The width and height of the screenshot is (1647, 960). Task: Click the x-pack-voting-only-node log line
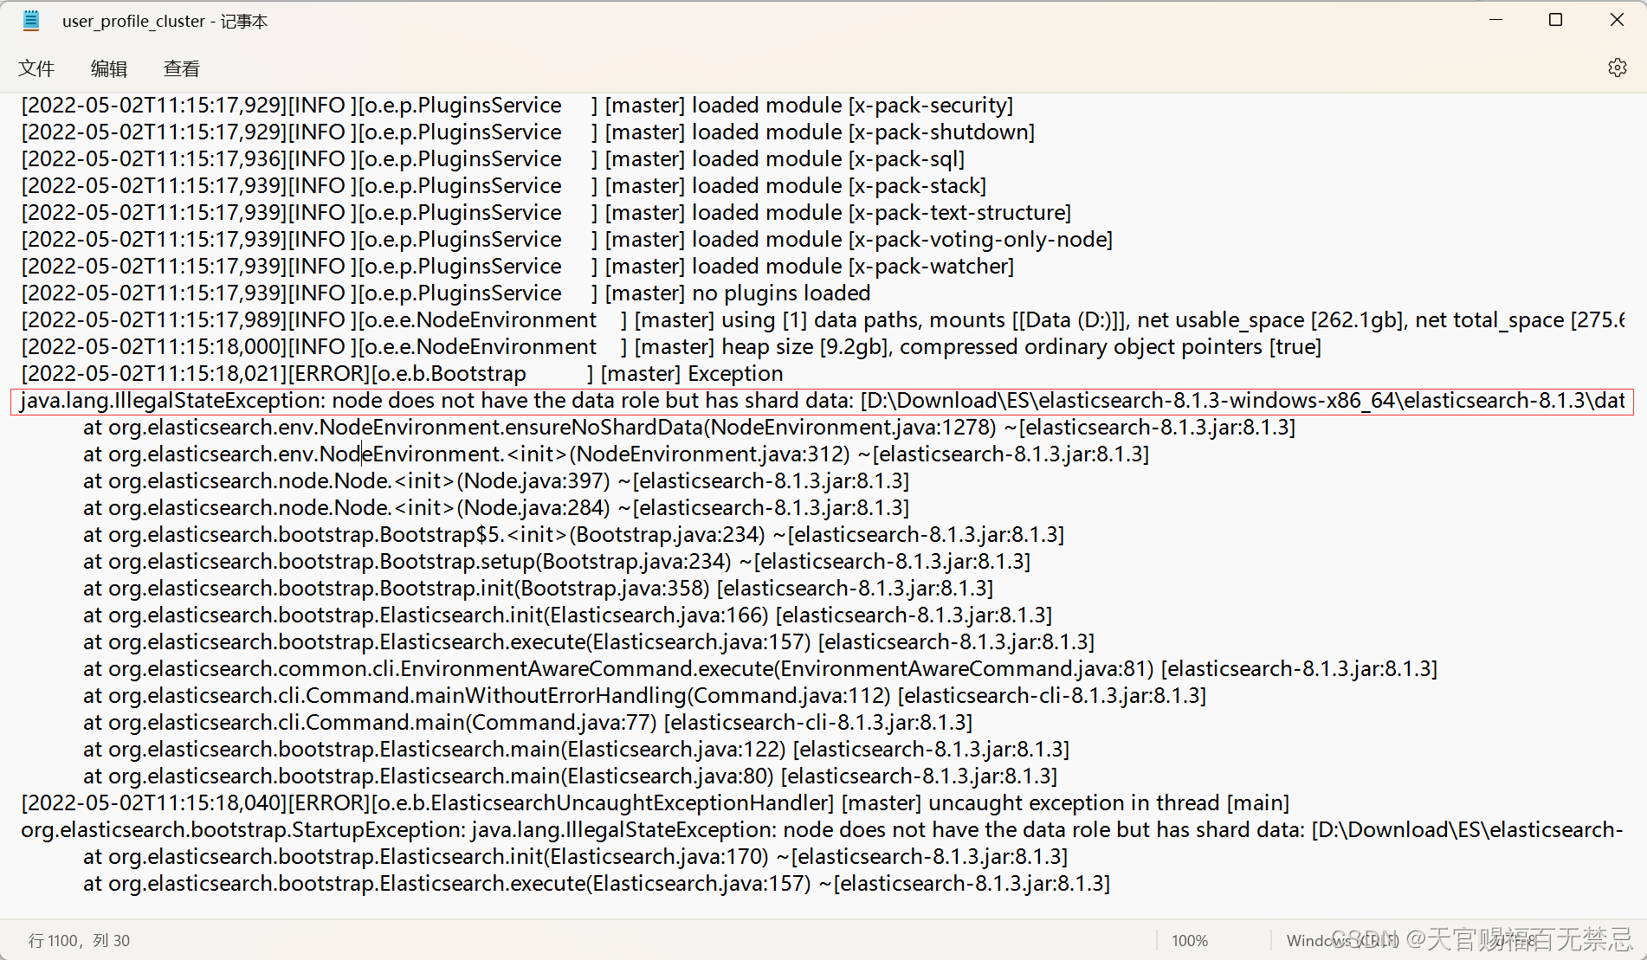pyautogui.click(x=567, y=240)
